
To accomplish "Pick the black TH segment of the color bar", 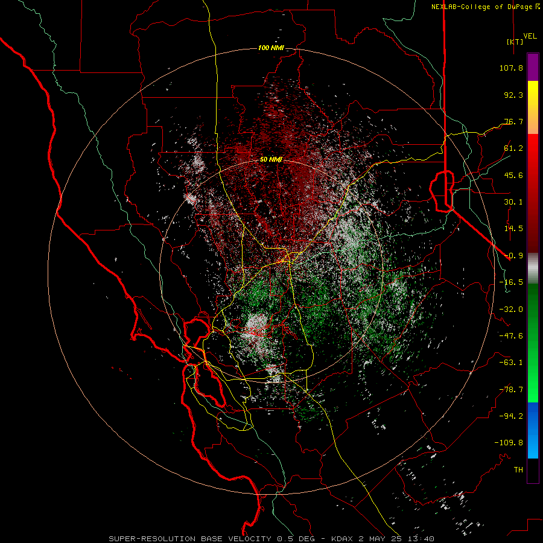I will coord(533,470).
